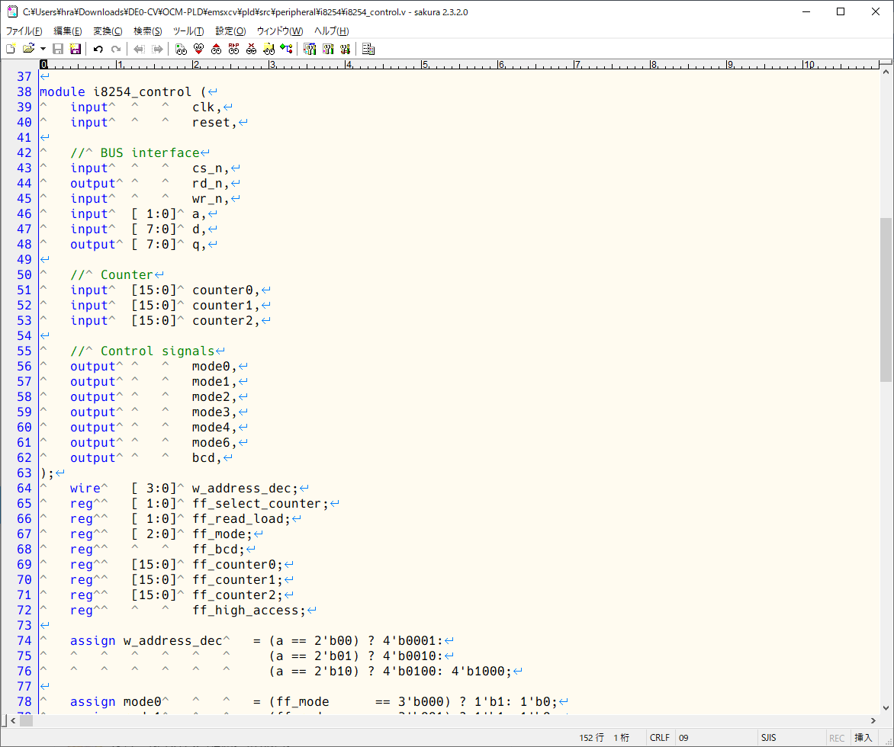
Task: Open the outline analysis icon
Action: point(286,49)
